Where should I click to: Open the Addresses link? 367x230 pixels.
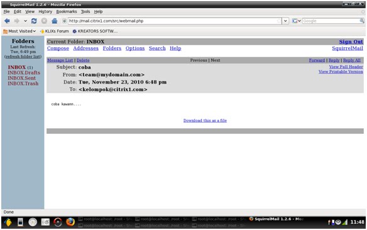pyautogui.click(x=85, y=48)
